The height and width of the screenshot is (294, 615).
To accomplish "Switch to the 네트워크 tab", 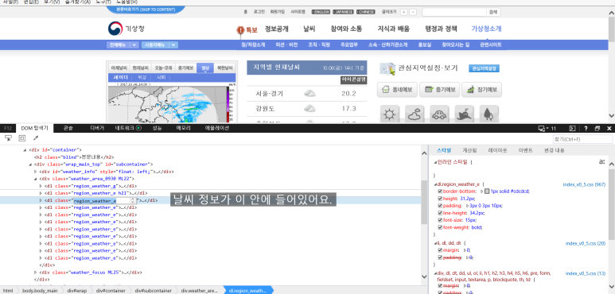I will (125, 128).
